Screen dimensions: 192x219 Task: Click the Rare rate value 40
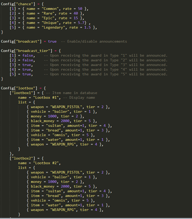tap(76, 14)
